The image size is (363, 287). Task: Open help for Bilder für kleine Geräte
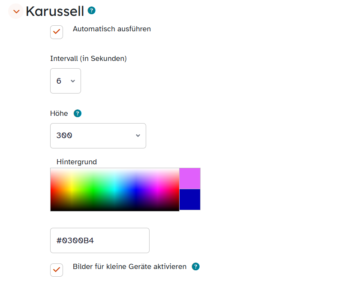(195, 266)
